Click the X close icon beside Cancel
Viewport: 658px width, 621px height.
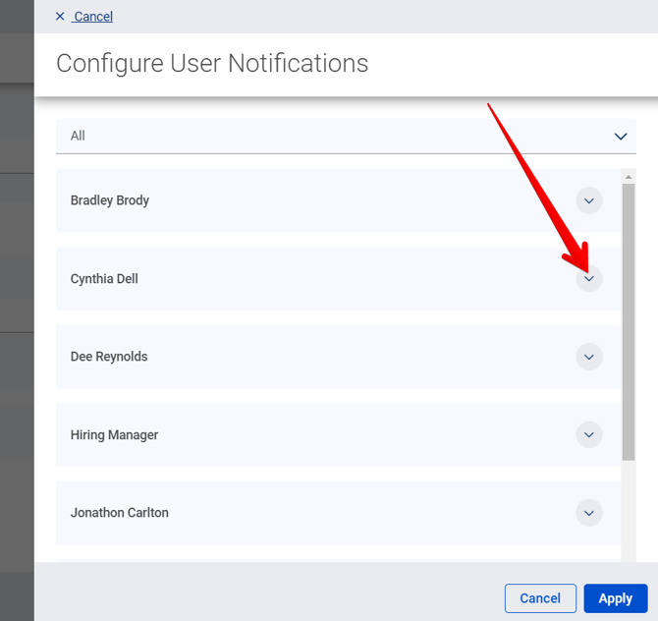click(x=60, y=17)
